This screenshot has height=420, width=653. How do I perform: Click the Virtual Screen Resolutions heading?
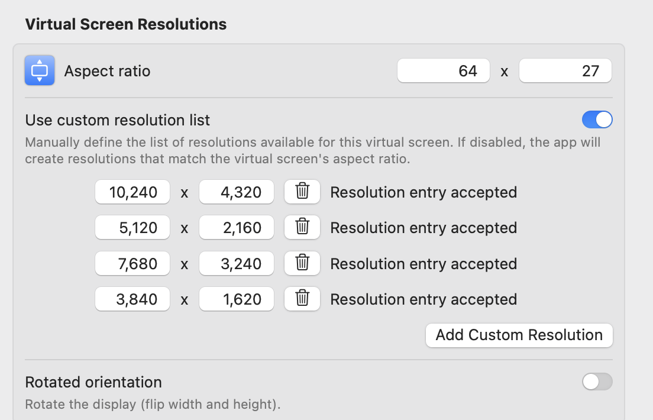pyautogui.click(x=125, y=24)
